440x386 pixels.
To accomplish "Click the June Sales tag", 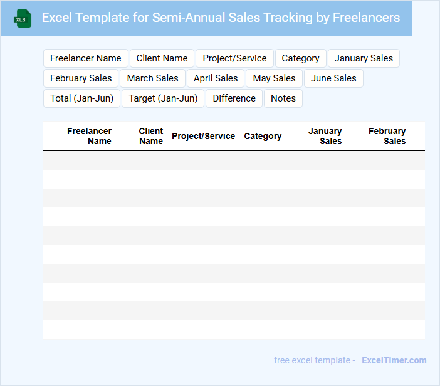I will (333, 78).
